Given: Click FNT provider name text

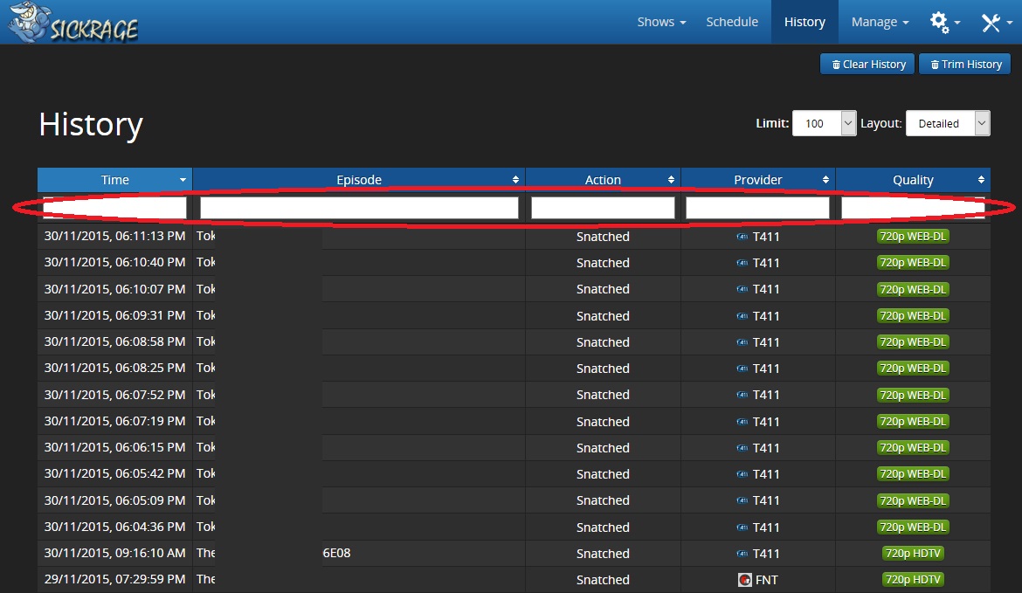Looking at the screenshot, I should click(766, 579).
